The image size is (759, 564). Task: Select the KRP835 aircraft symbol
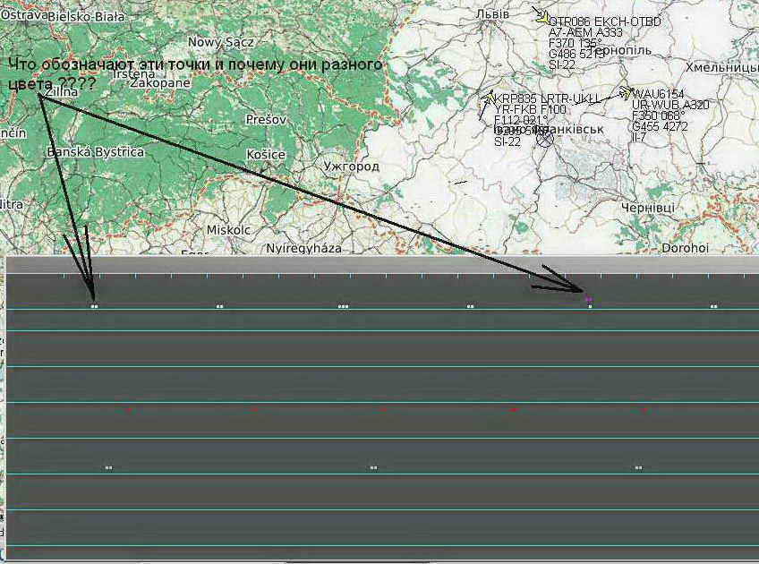click(x=489, y=98)
